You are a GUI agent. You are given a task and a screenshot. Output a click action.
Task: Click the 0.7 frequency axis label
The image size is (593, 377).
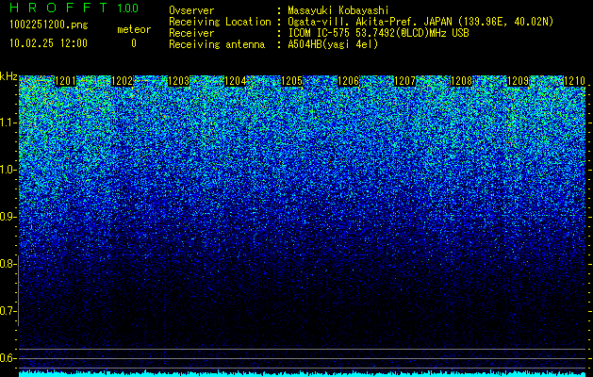8,311
